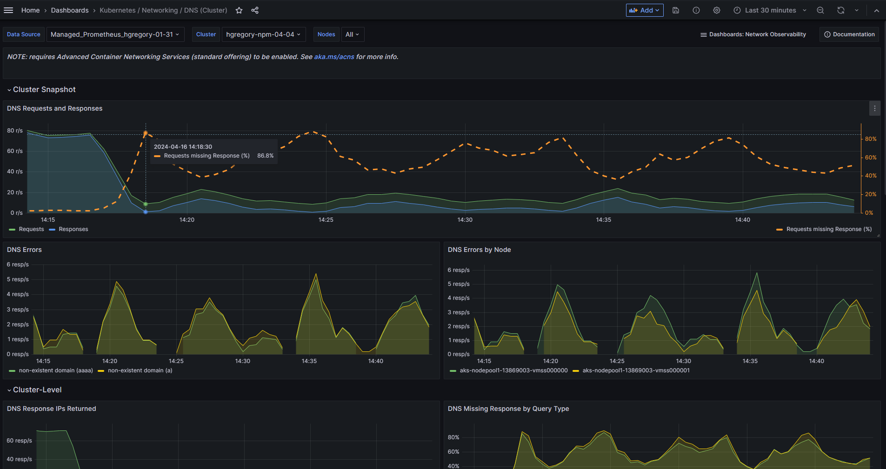Star this dashboard as favorite

tap(239, 10)
